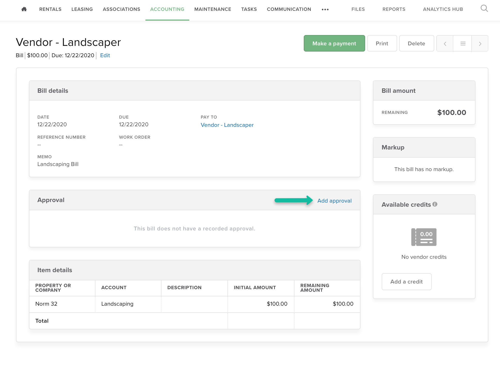Go to Files
The height and width of the screenshot is (367, 500).
[x=358, y=9]
